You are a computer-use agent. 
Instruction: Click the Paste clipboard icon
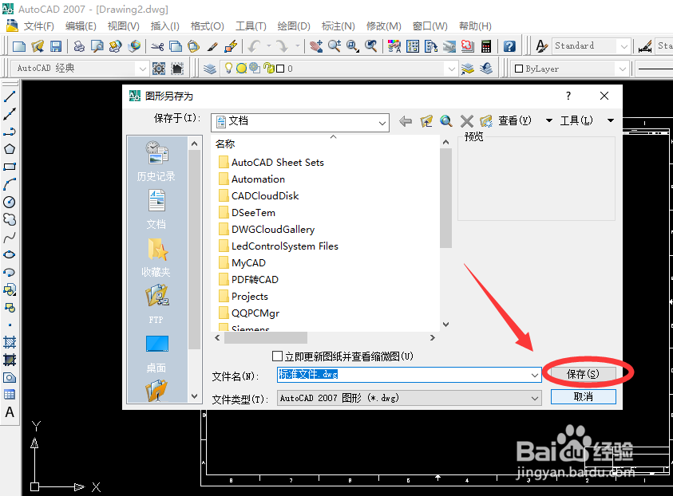[193, 46]
